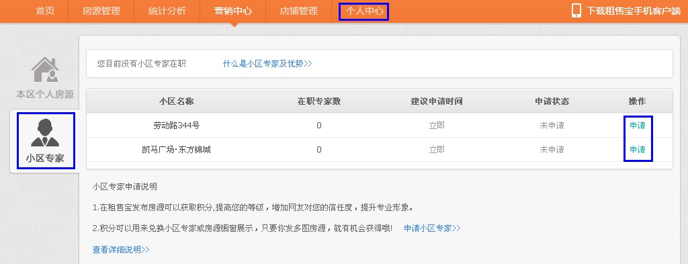The width and height of the screenshot is (688, 264).
Task: Click the 小区专家申请说明 heading
Action: pyautogui.click(x=124, y=187)
